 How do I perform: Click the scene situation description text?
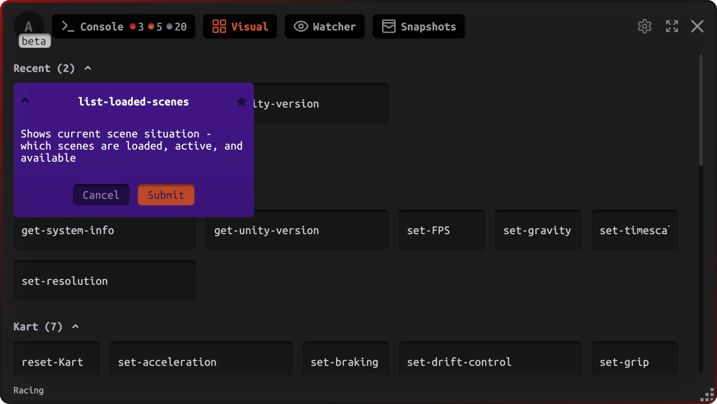131,146
